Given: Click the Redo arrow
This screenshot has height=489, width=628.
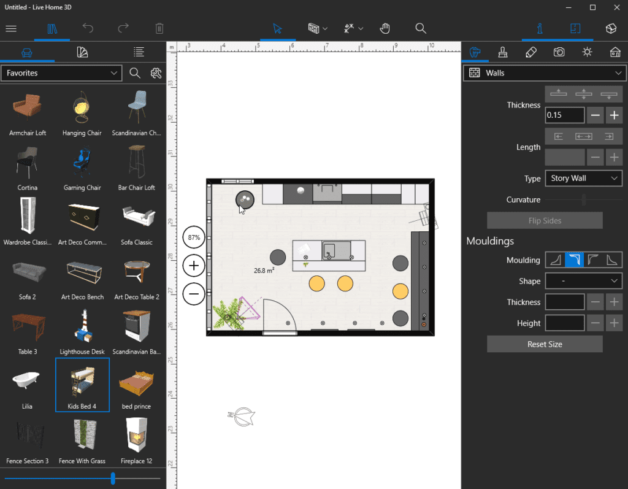Looking at the screenshot, I should pyautogui.click(x=123, y=28).
